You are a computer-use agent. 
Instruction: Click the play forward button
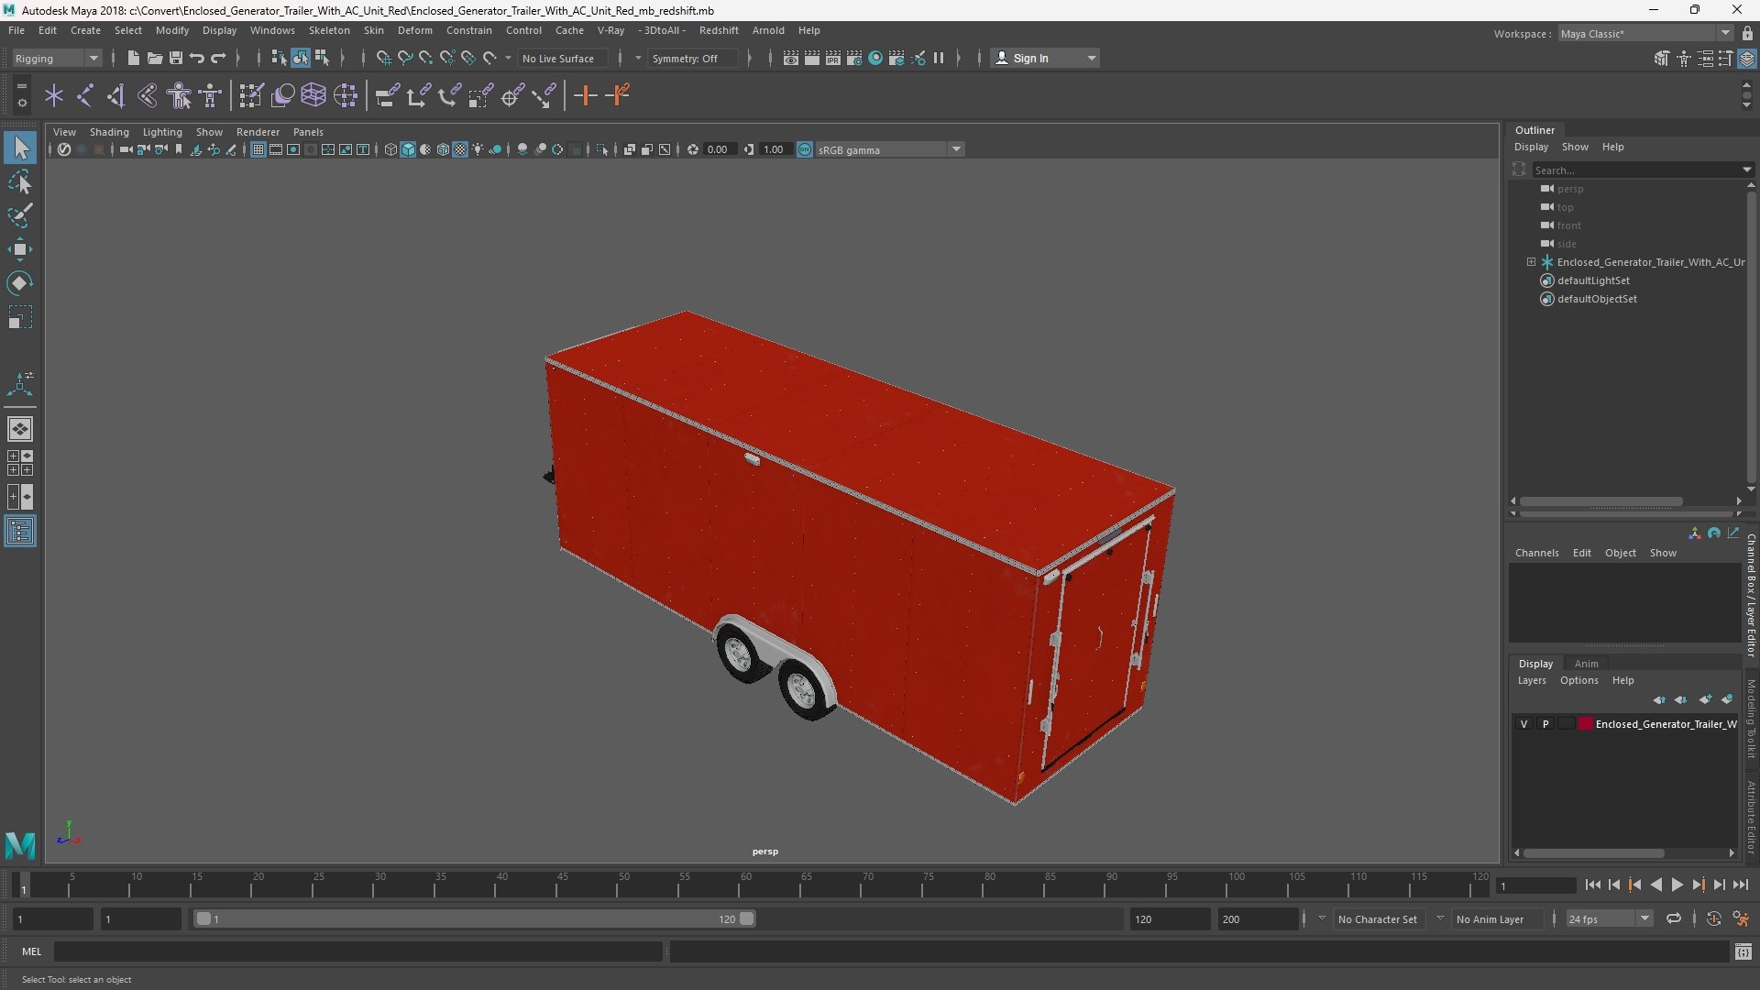coord(1677,885)
